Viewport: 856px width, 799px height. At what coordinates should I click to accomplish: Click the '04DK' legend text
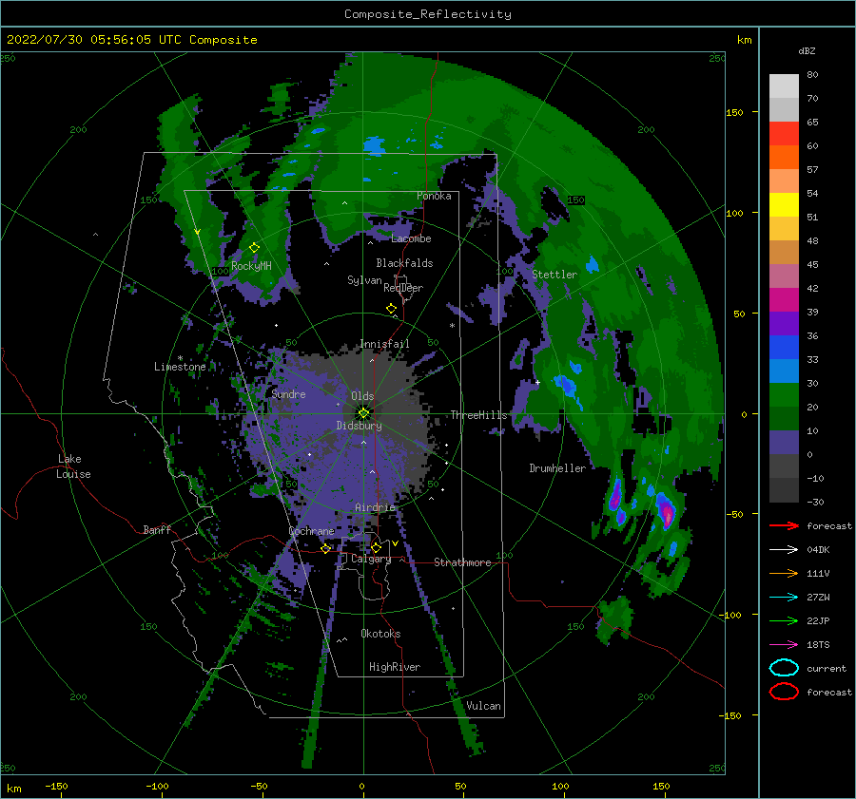[818, 550]
